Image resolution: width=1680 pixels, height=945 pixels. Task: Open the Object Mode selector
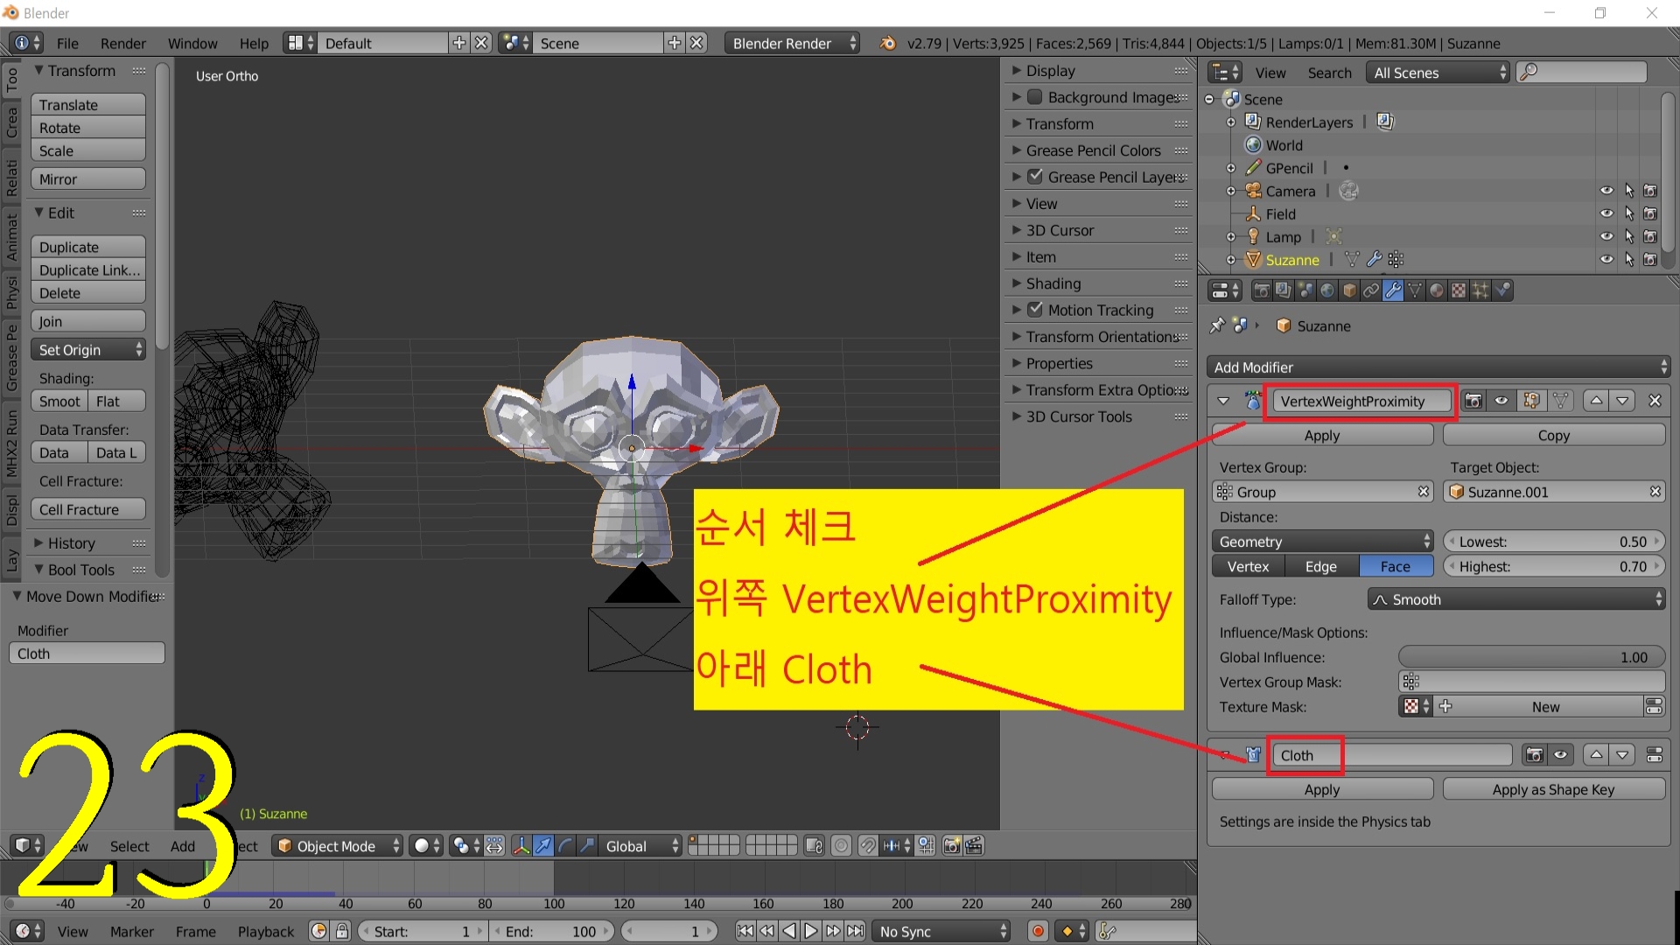click(337, 846)
